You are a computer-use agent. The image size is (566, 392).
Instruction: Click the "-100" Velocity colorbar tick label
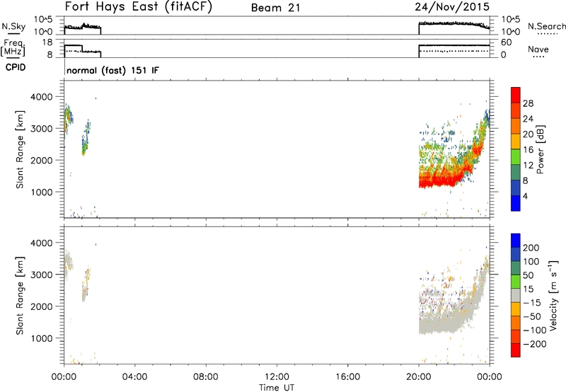534,330
